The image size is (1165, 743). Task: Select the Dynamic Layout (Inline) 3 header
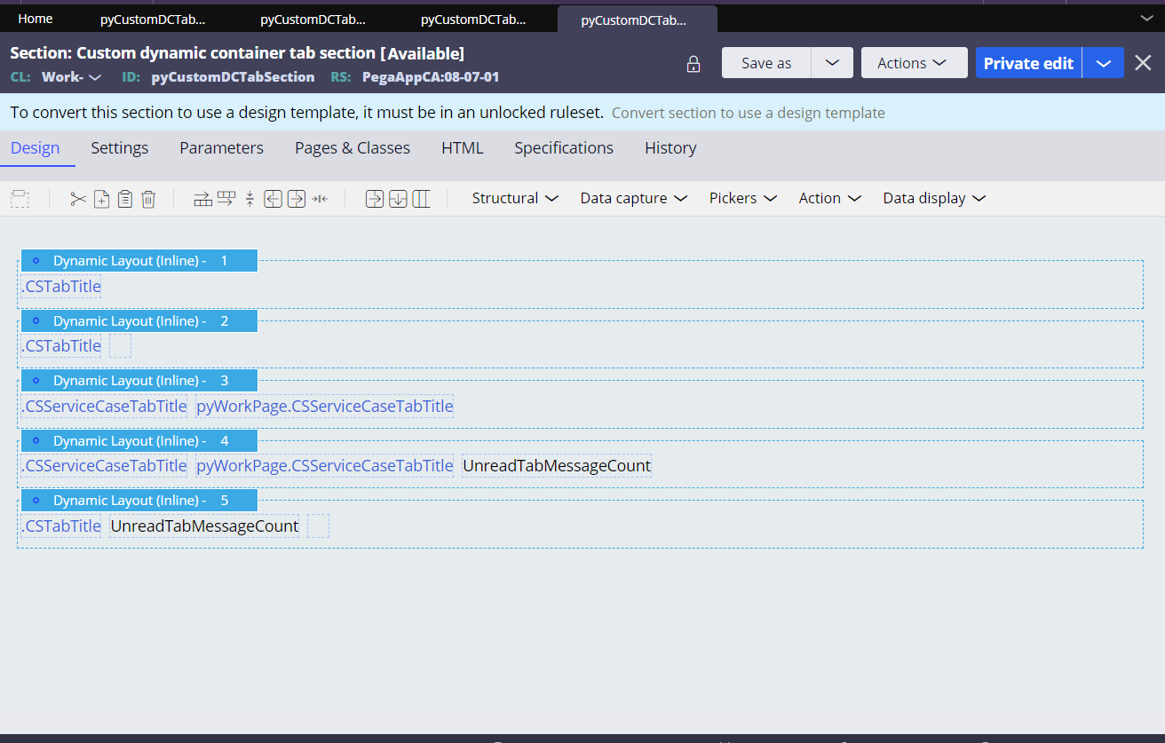(x=139, y=380)
